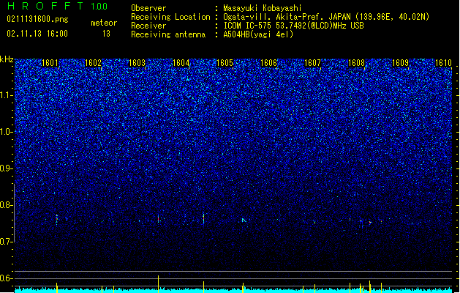Click the tallest yellow detection spike in bottom strip

[159, 284]
